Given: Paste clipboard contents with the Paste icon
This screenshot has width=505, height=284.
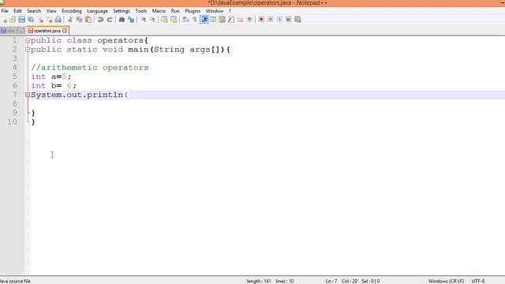Looking at the screenshot, I should click(x=88, y=20).
